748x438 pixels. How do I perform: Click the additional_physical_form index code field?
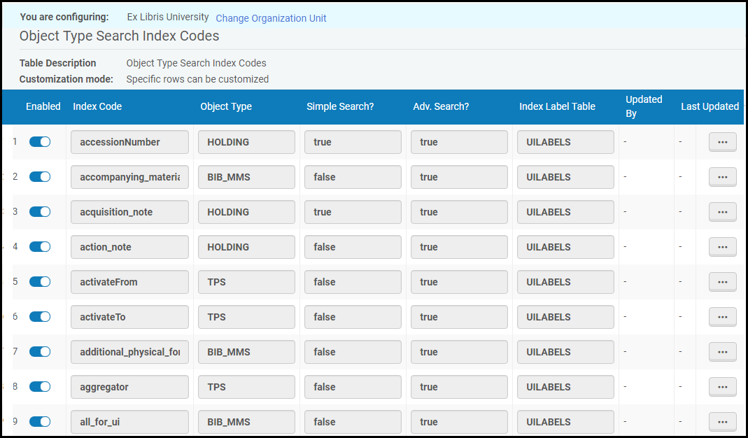(129, 352)
